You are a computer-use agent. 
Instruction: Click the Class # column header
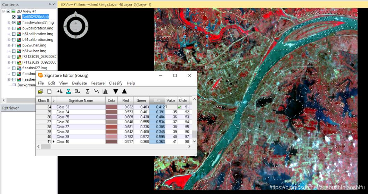pos(43,100)
